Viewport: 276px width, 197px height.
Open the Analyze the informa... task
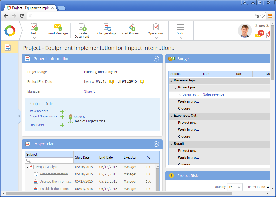[56, 182]
